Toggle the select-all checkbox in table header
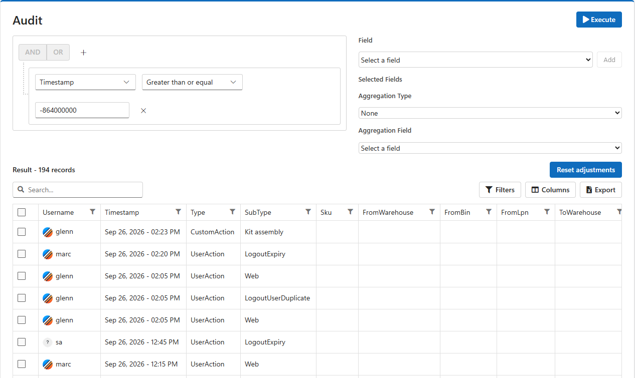 22,212
